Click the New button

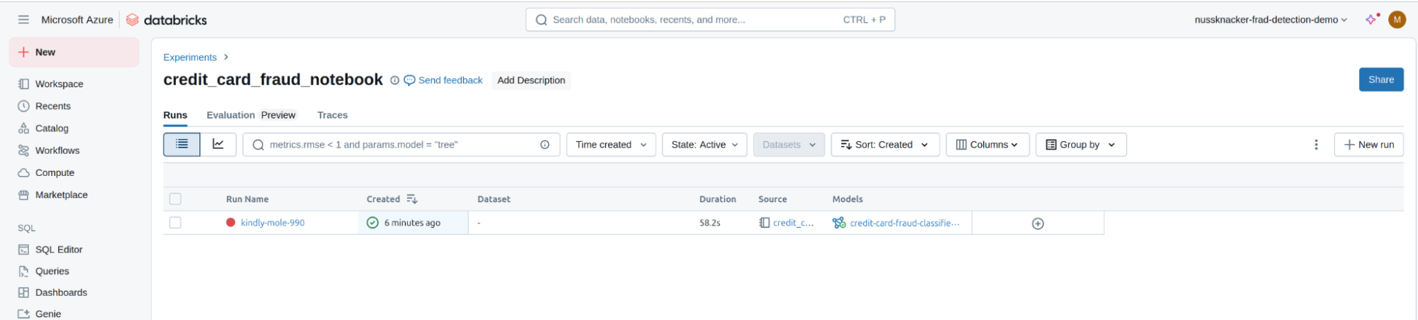click(74, 53)
